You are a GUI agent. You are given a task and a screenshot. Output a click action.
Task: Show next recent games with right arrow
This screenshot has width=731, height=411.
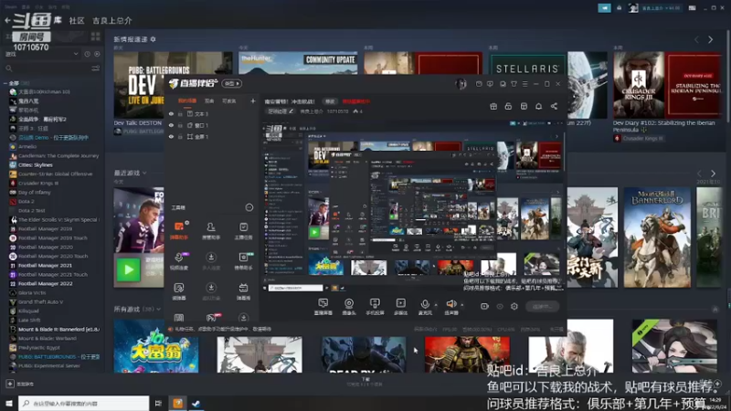pyautogui.click(x=713, y=174)
